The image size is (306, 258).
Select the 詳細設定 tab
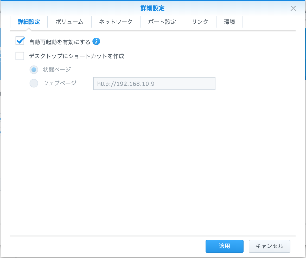(29, 22)
